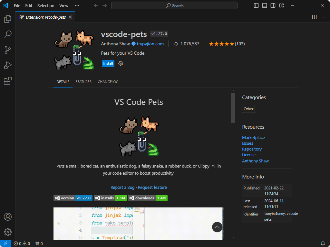Open the extension's Manage gear menu
This screenshot has width=330, height=247.
(x=121, y=63)
